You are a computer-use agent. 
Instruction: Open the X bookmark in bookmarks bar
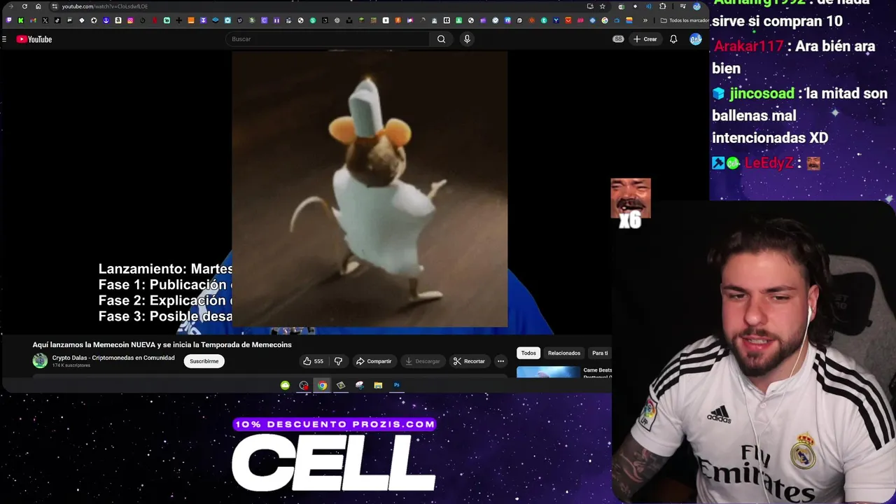click(x=45, y=20)
